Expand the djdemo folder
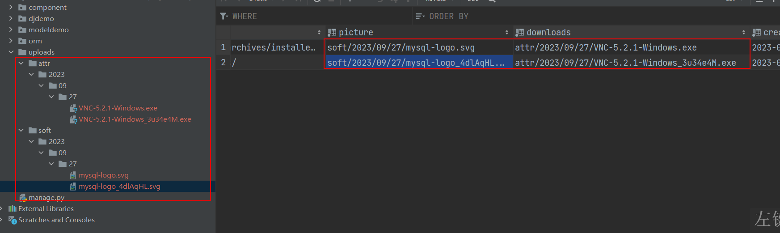Viewport: 780px width, 233px height. click(x=11, y=19)
